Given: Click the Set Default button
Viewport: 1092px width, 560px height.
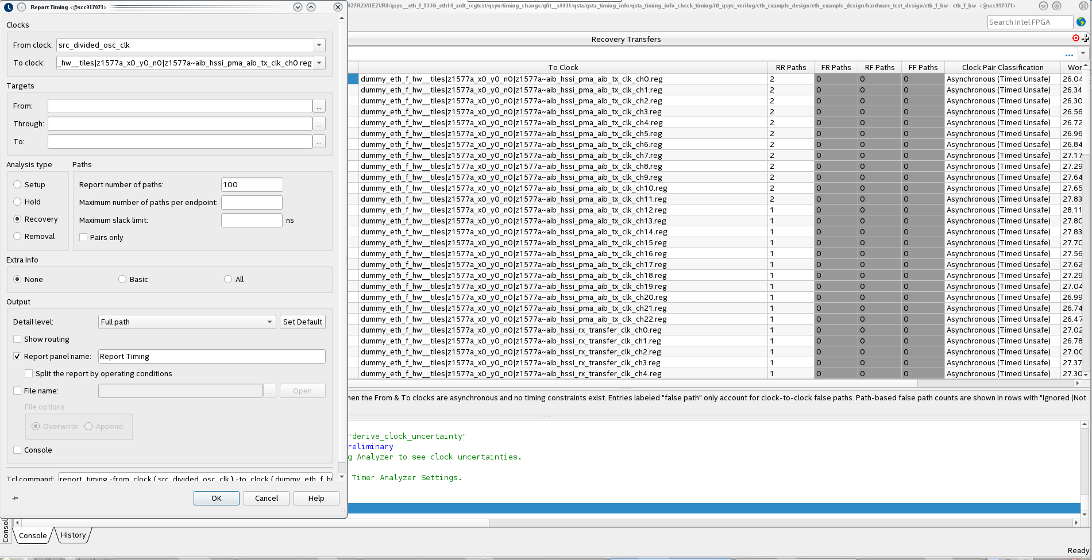Looking at the screenshot, I should (x=302, y=322).
